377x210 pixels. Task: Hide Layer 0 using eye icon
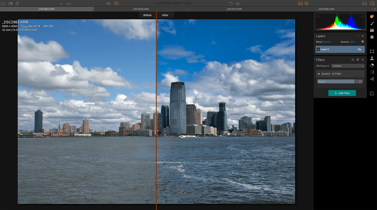tap(318, 49)
